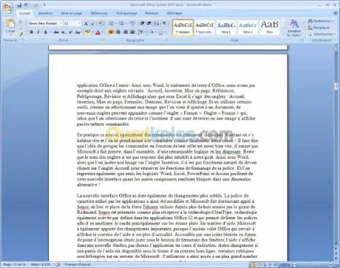Apply subscript formatting (x₂ icon)
This screenshot has width=340, height=268.
(x=63, y=33)
